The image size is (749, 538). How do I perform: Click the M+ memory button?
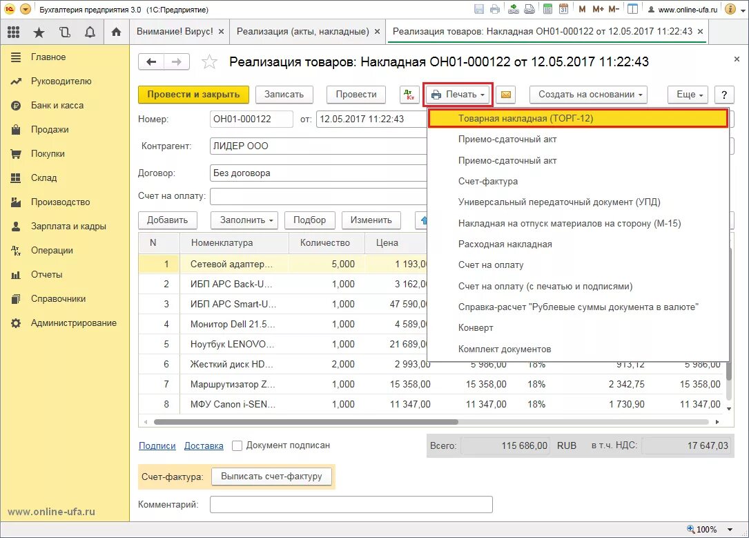coord(599,9)
